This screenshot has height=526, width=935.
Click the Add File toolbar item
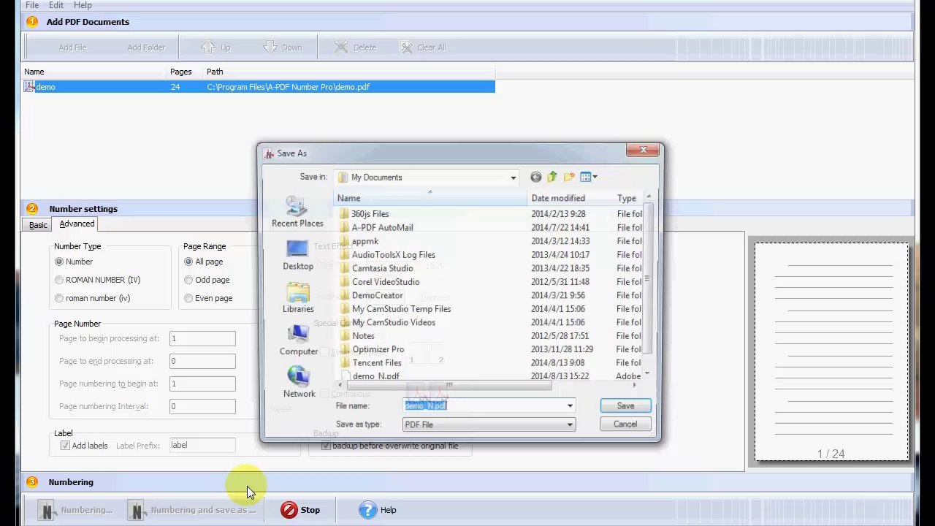72,47
